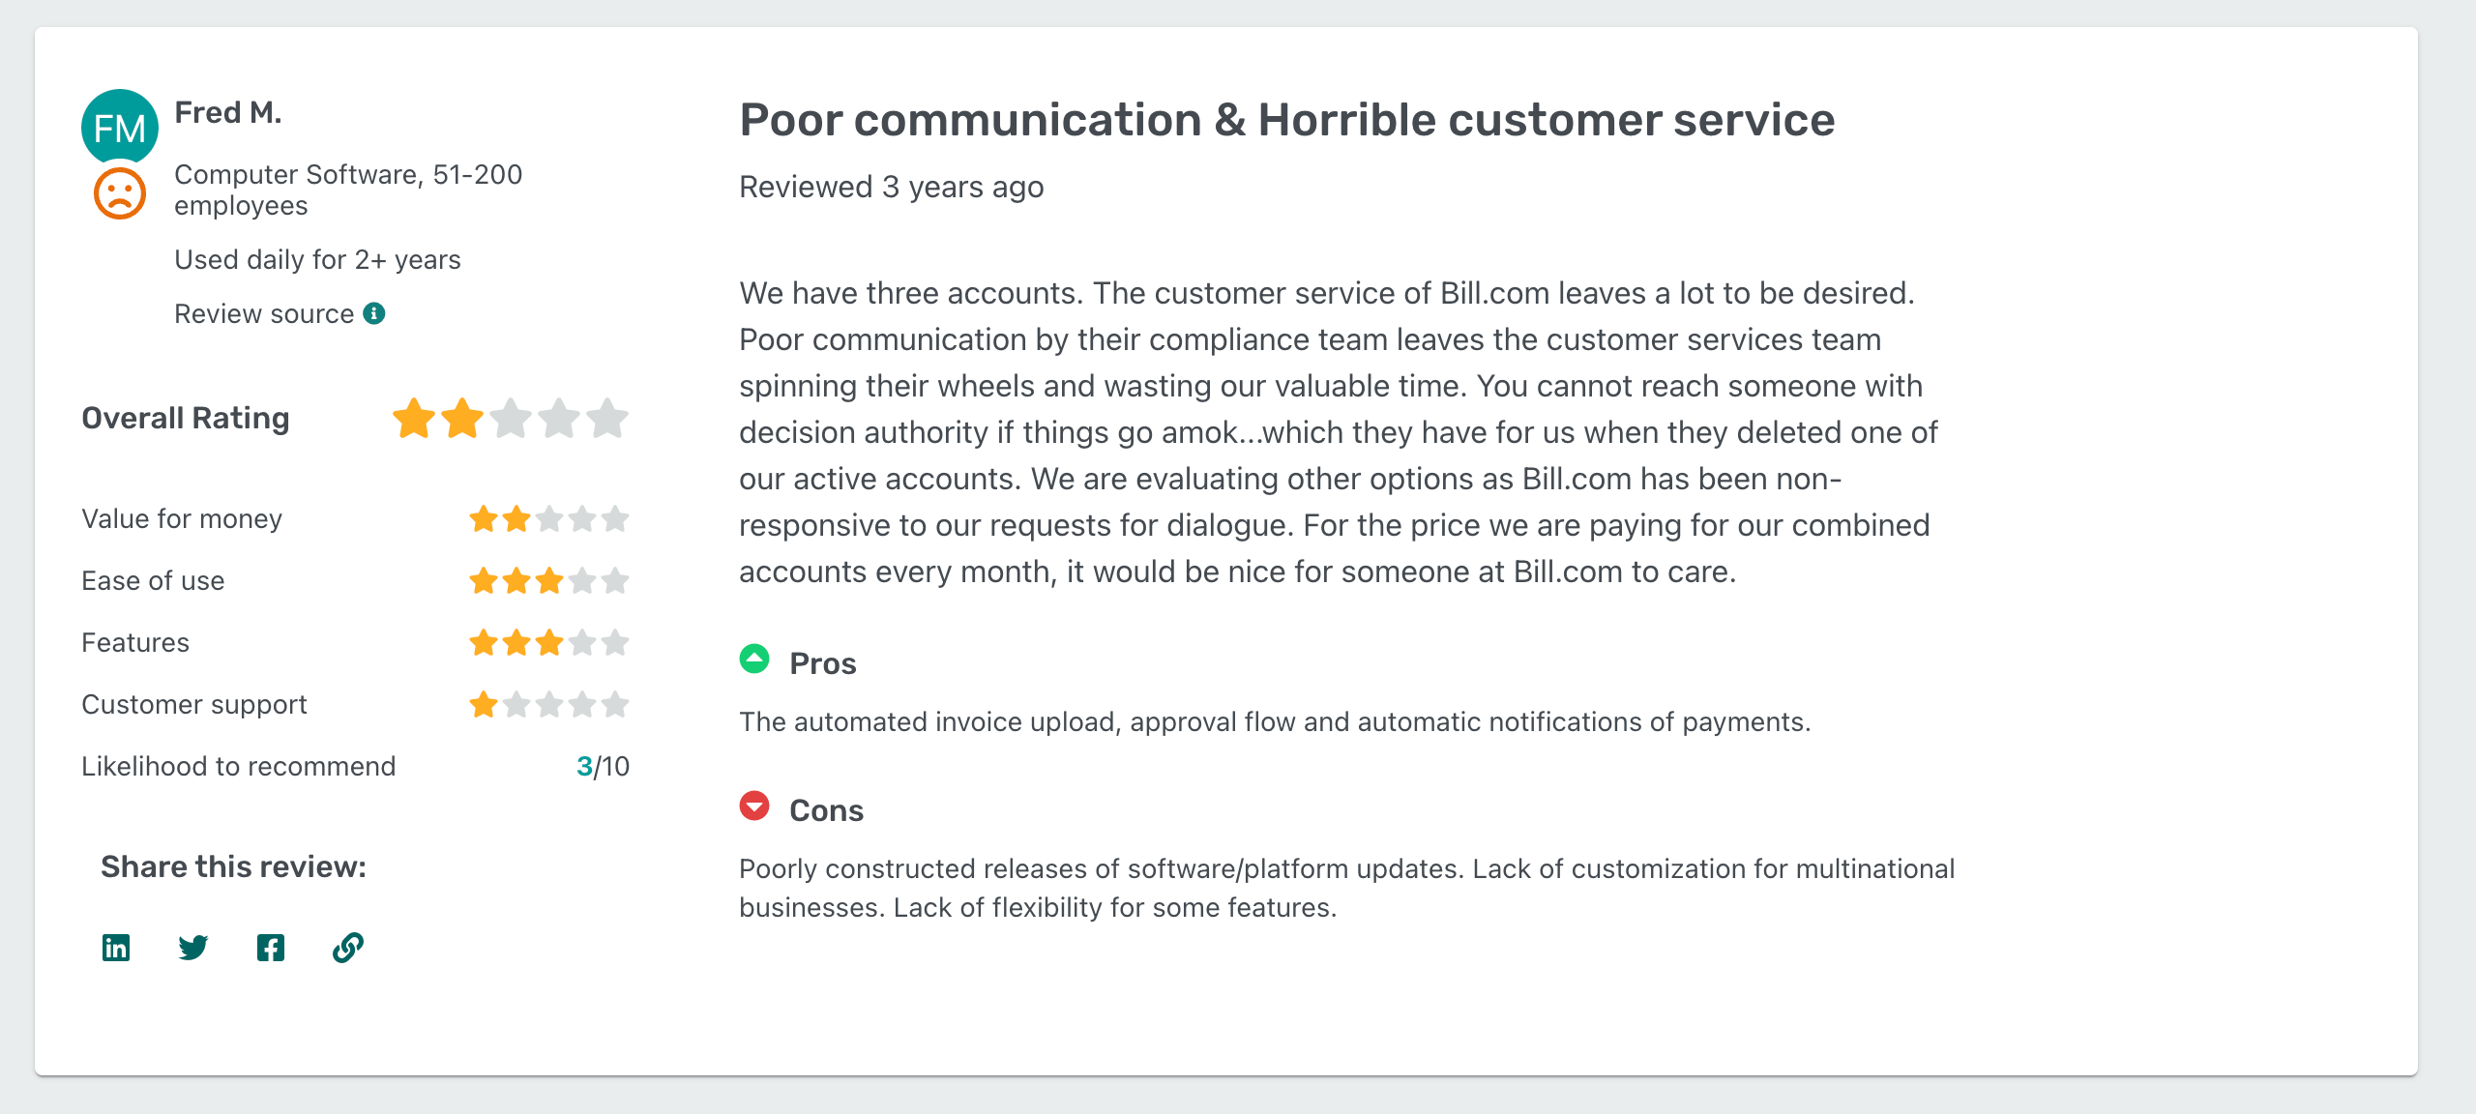Viewport: 2476px width, 1114px height.
Task: Share the review on Facebook
Action: click(x=271, y=948)
